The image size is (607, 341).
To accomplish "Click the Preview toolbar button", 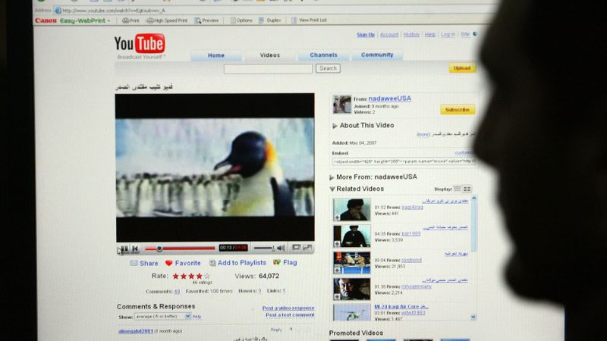I will pyautogui.click(x=207, y=20).
